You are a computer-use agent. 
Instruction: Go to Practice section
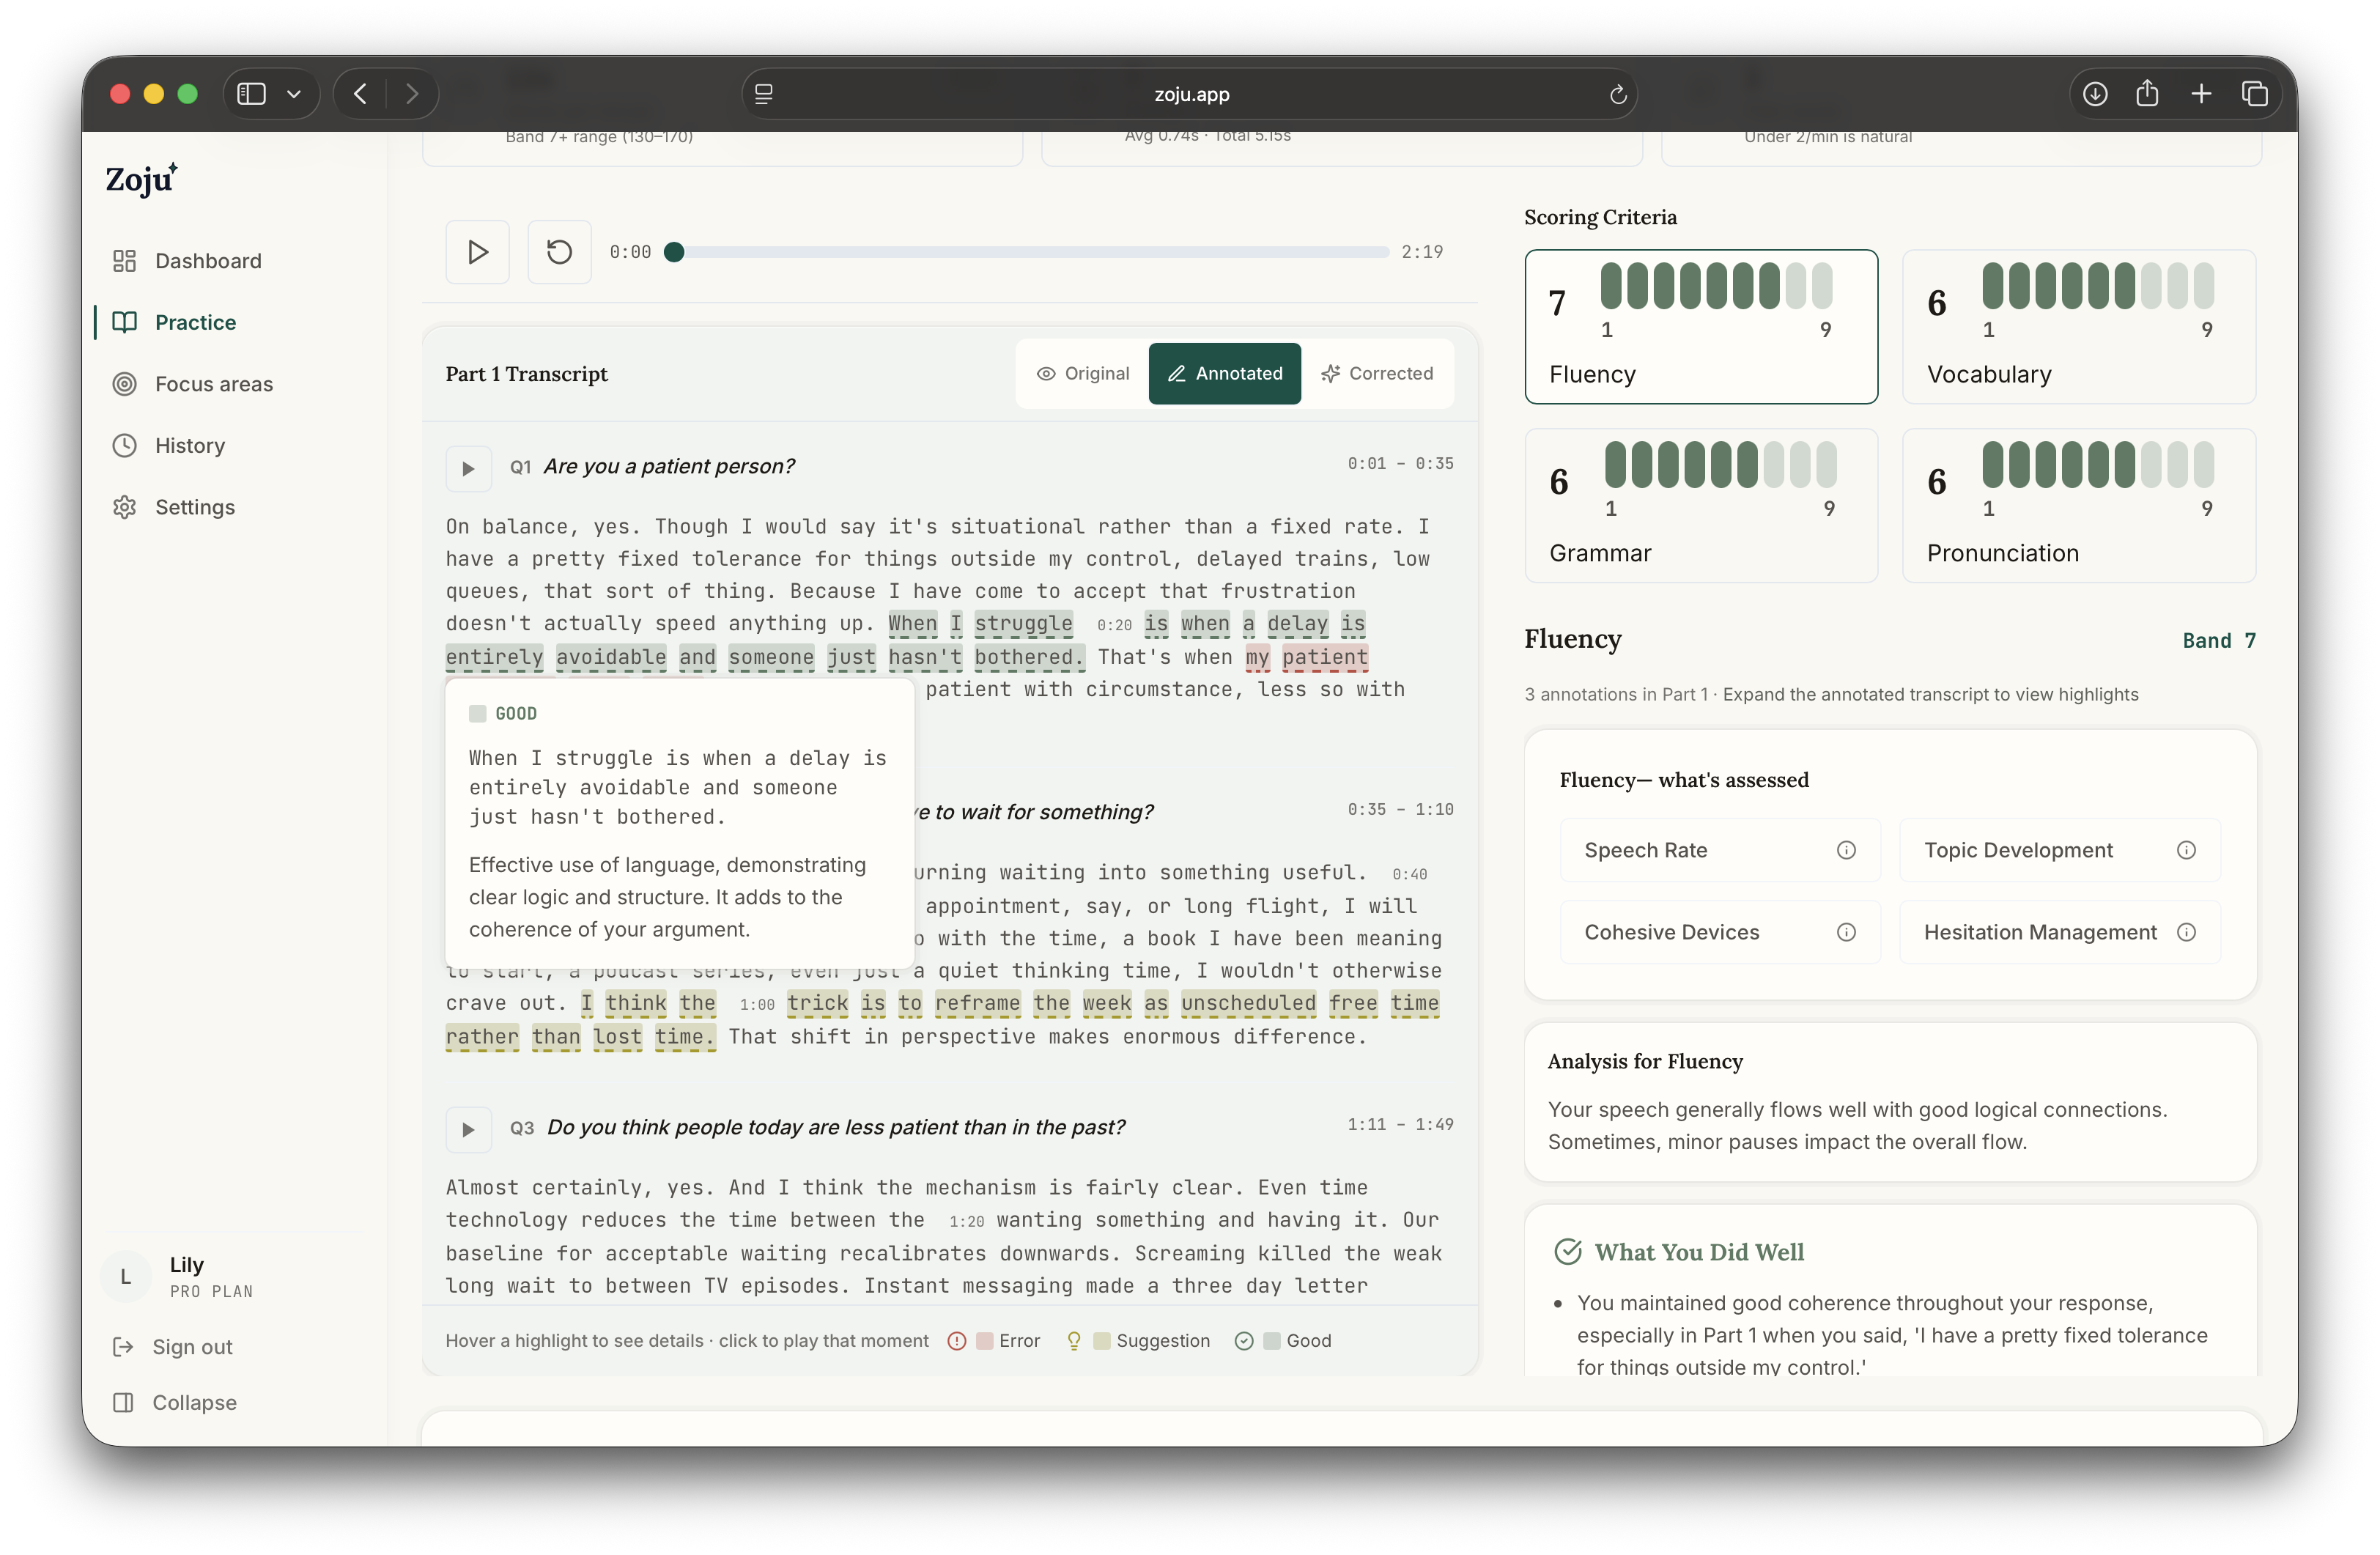click(x=195, y=322)
